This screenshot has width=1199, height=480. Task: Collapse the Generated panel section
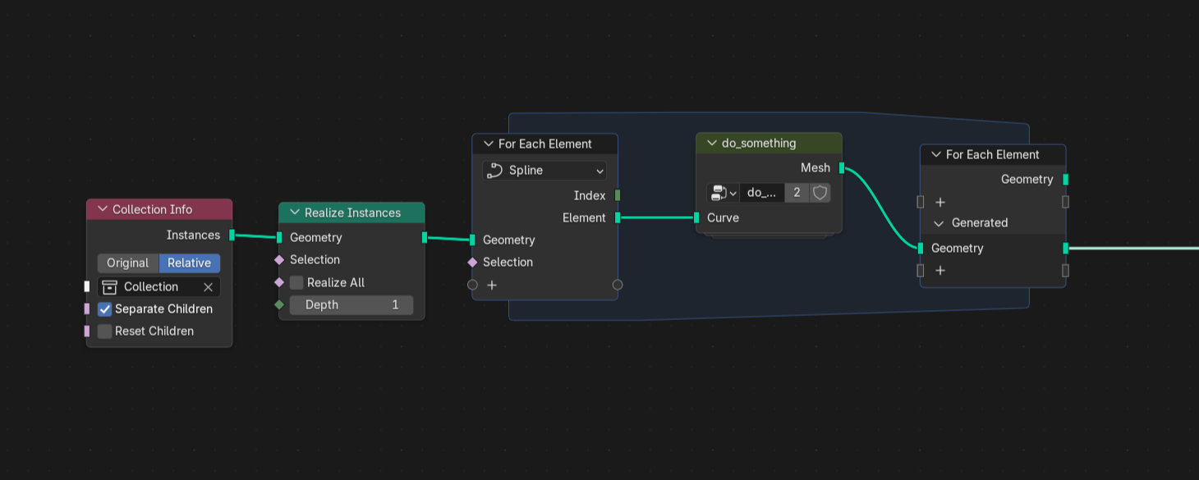[x=939, y=223]
